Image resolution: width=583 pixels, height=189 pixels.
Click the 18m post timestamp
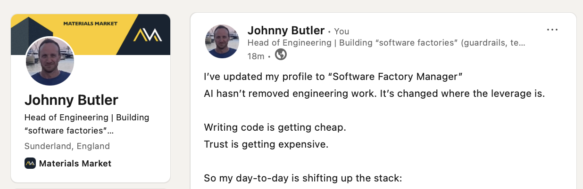pos(256,56)
